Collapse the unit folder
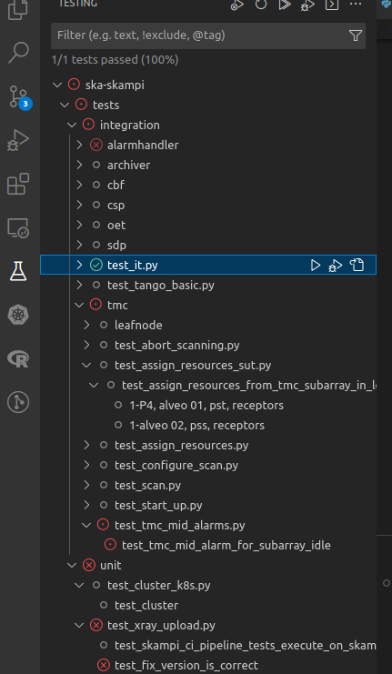Image resolution: width=392 pixels, height=674 pixels. coord(72,565)
